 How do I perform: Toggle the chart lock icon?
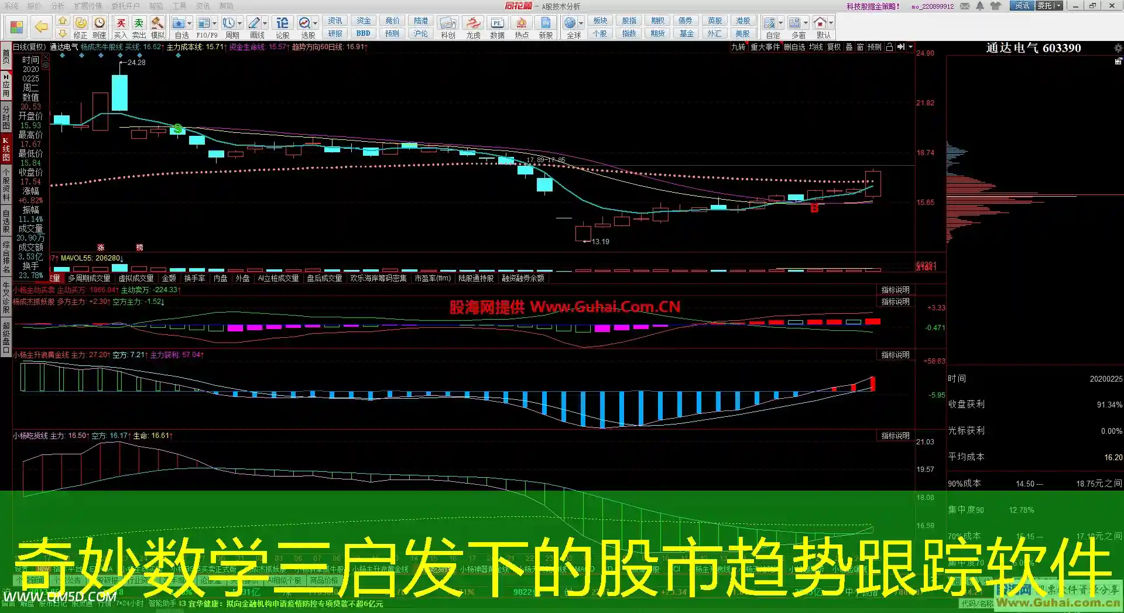point(889,47)
